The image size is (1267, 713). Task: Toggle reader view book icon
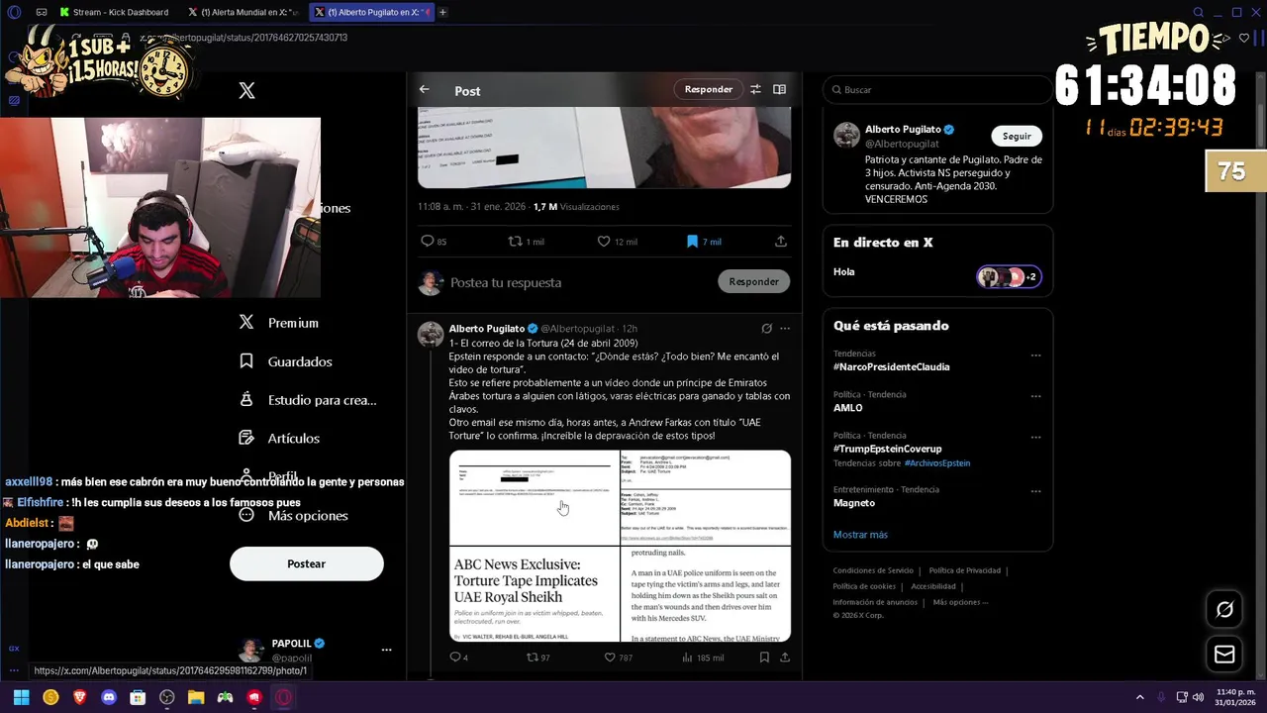tap(780, 89)
